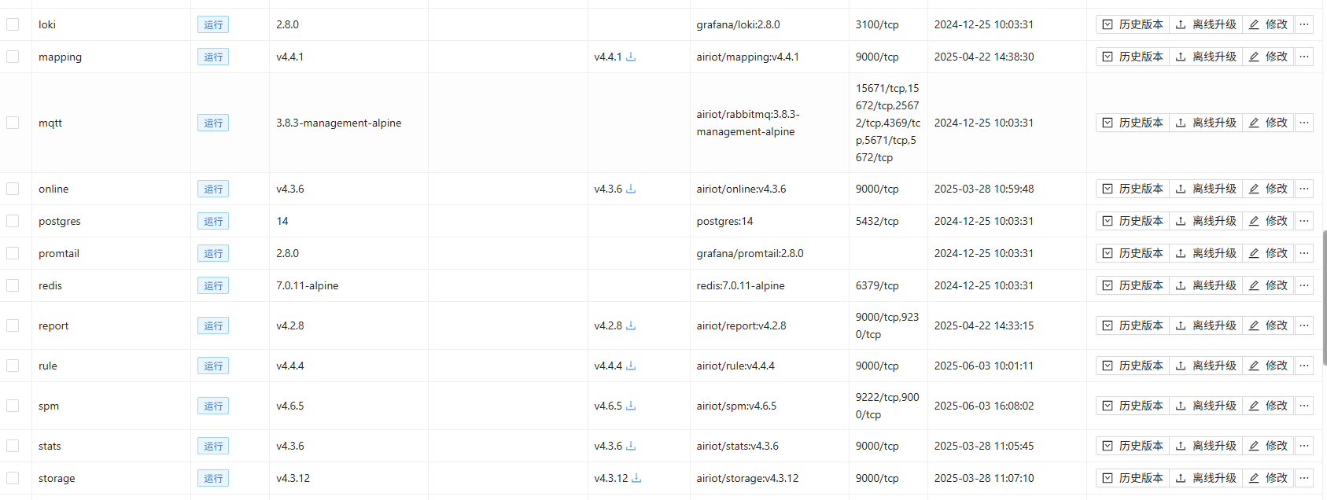Click the airiot/storage:v4.3.12 image cell
Image resolution: width=1327 pixels, height=500 pixels.
pos(747,478)
